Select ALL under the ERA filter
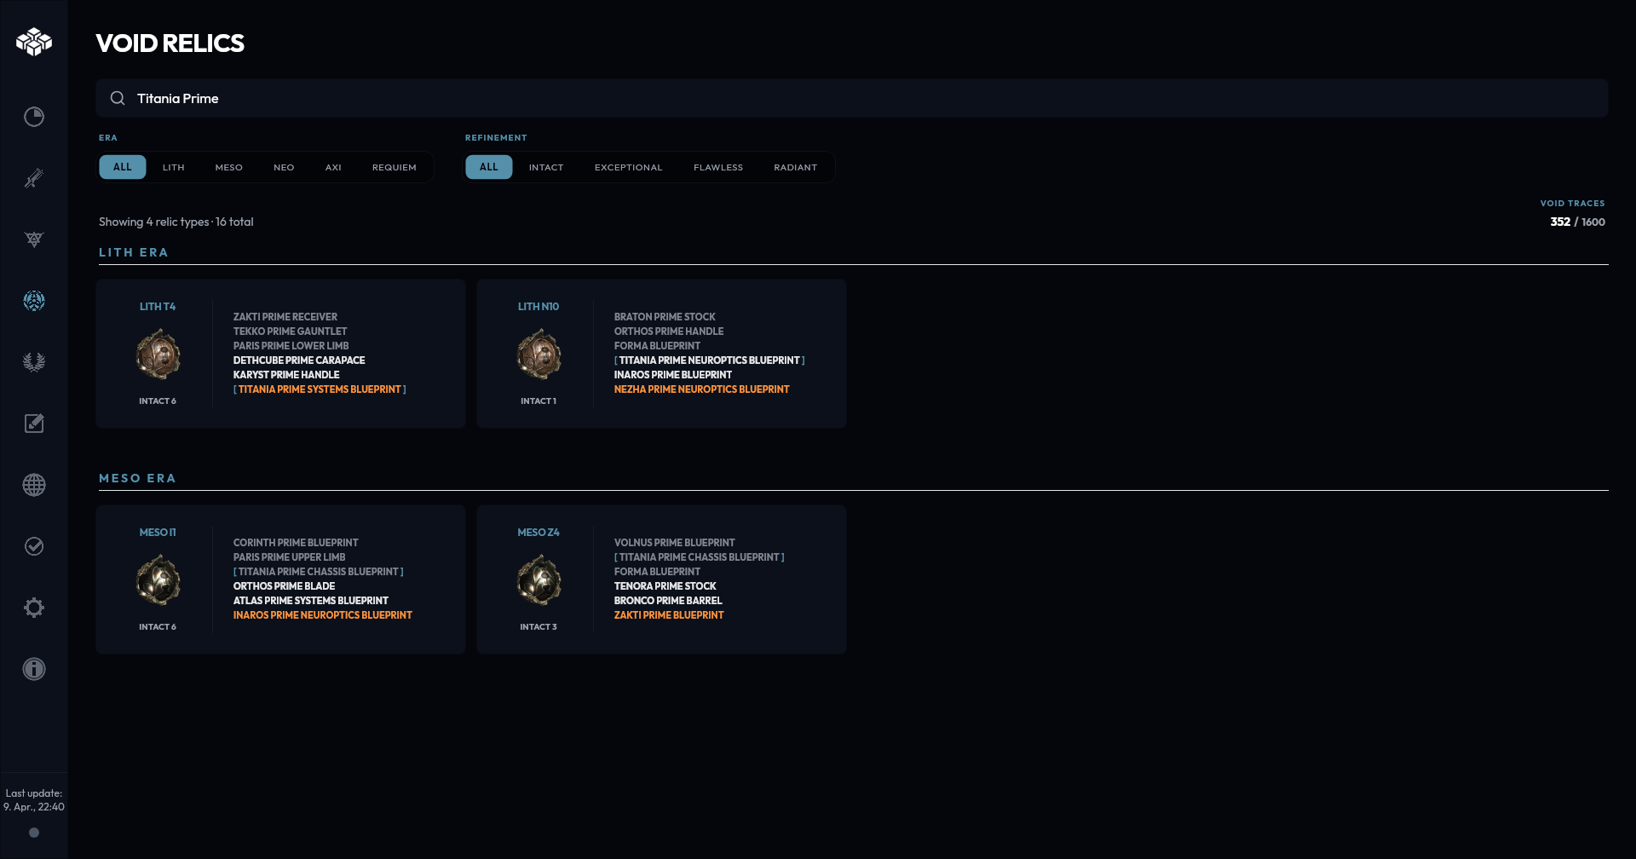1636x859 pixels. pyautogui.click(x=122, y=167)
